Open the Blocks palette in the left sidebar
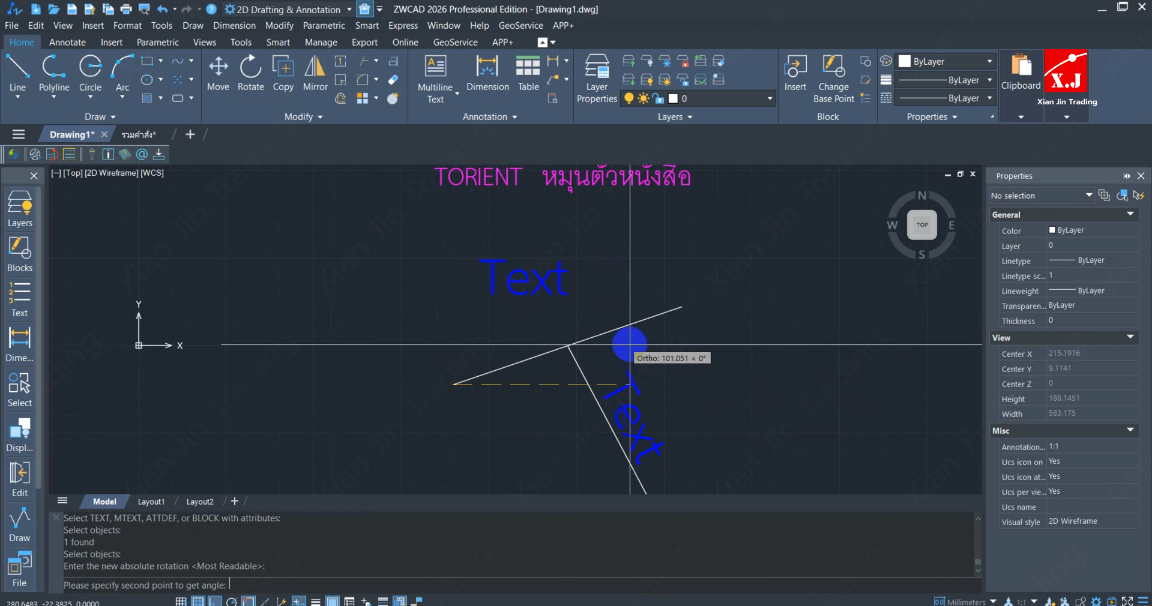The height and width of the screenshot is (606, 1152). 20,254
